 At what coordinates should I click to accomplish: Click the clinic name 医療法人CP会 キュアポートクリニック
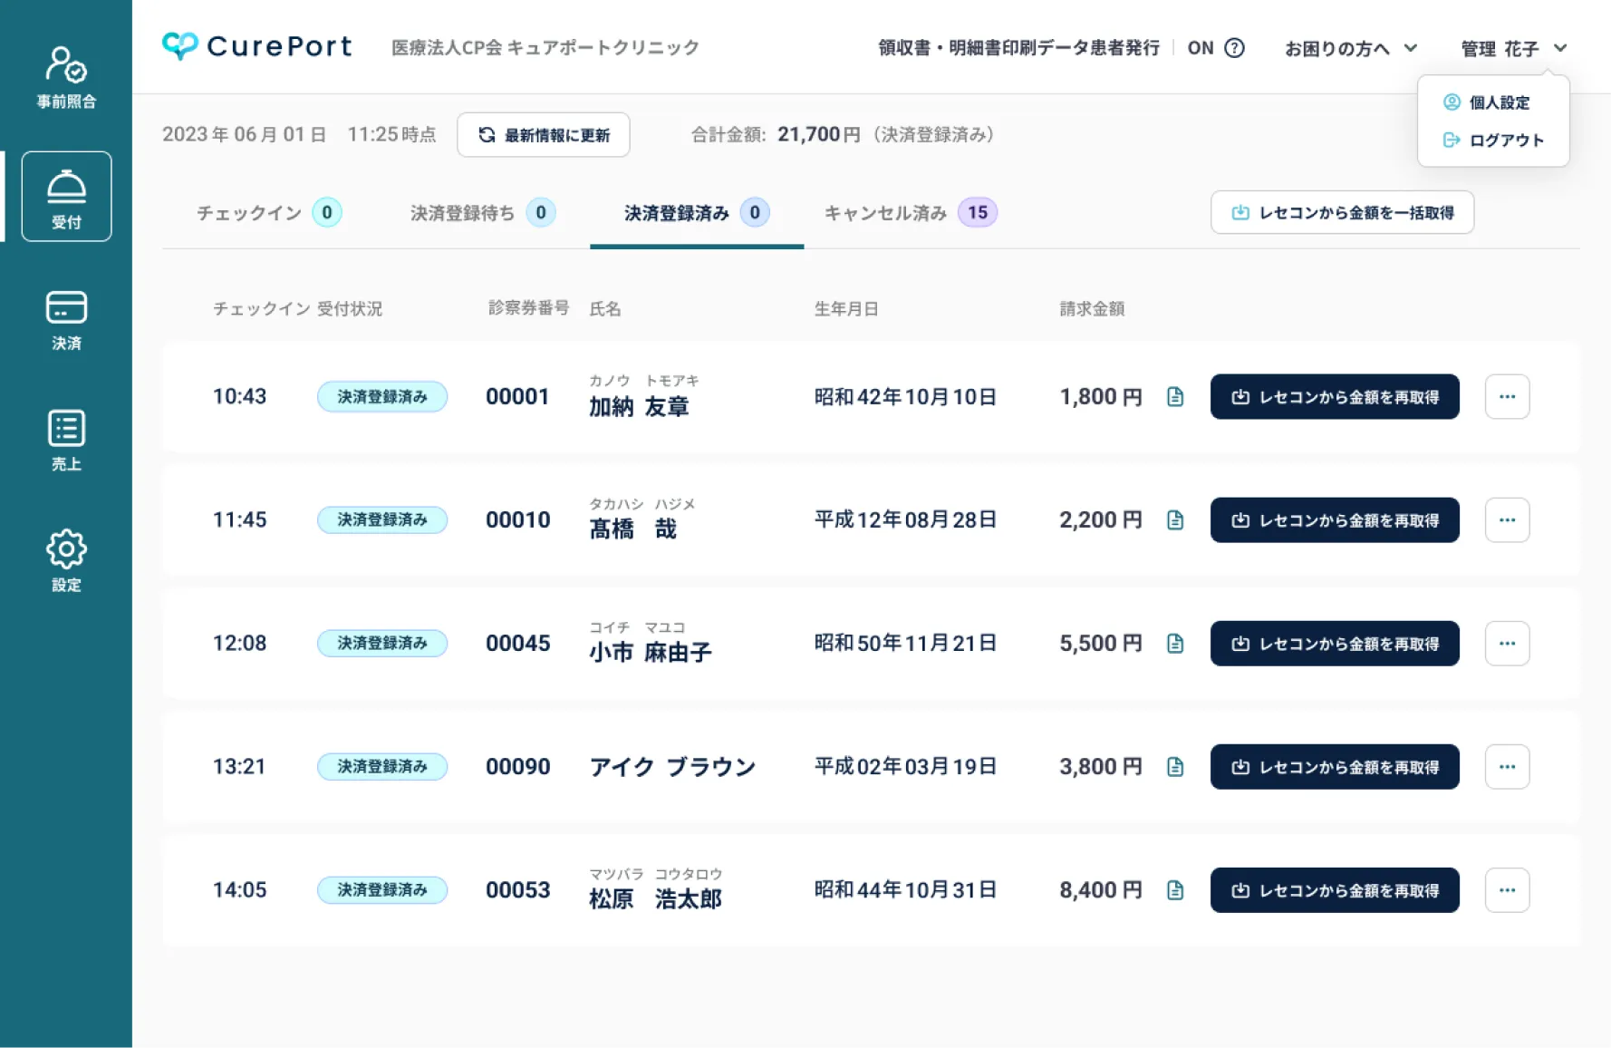[545, 48]
